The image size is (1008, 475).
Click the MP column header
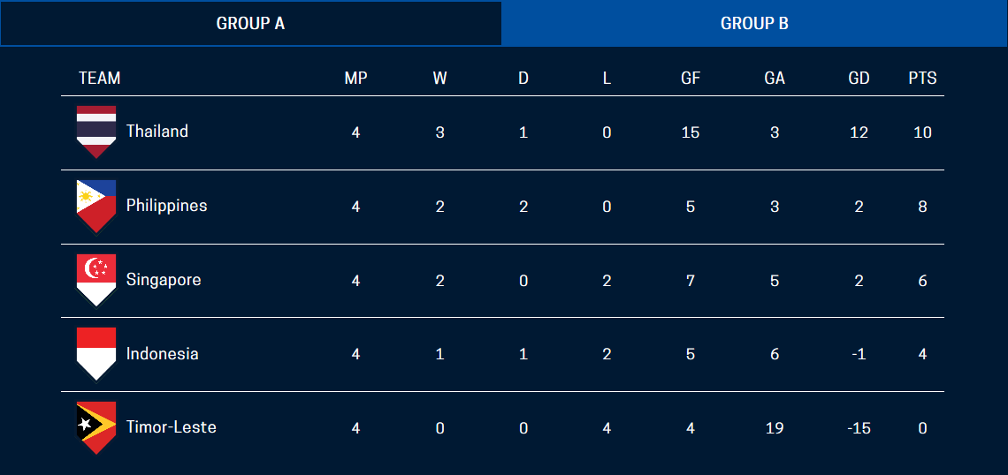[x=355, y=79]
